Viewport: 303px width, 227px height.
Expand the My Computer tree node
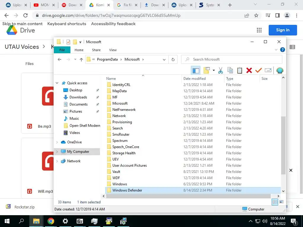pyautogui.click(x=57, y=152)
